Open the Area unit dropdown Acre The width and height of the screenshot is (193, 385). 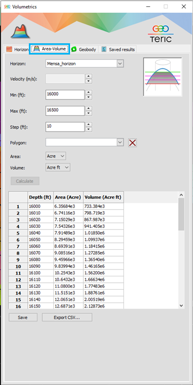56,156
